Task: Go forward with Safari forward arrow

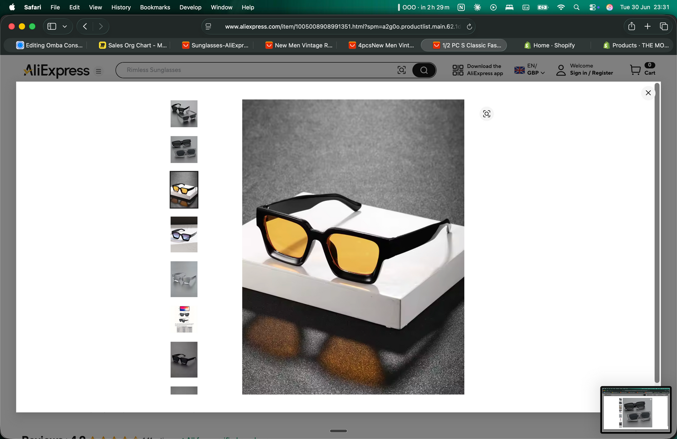Action: [x=101, y=26]
